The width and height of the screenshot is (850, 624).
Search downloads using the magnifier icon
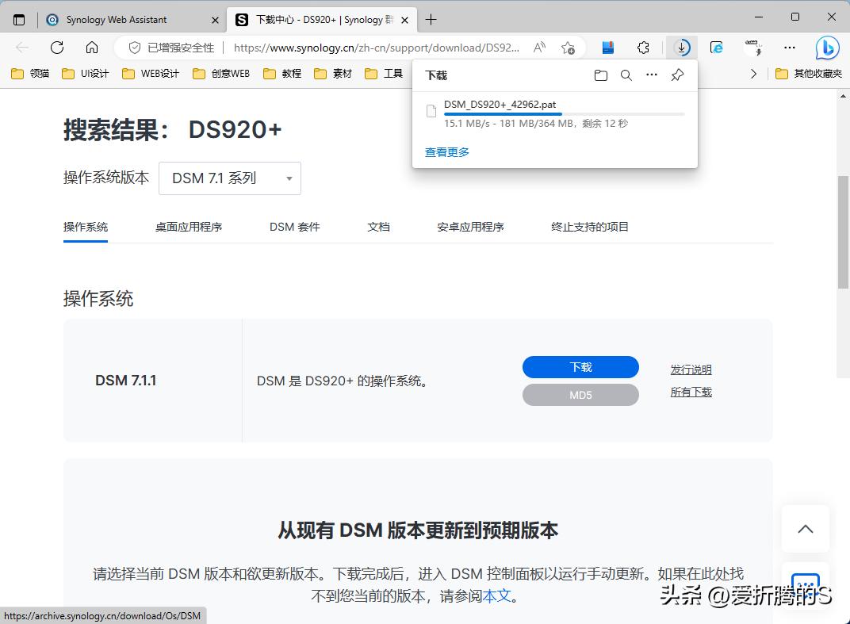626,75
